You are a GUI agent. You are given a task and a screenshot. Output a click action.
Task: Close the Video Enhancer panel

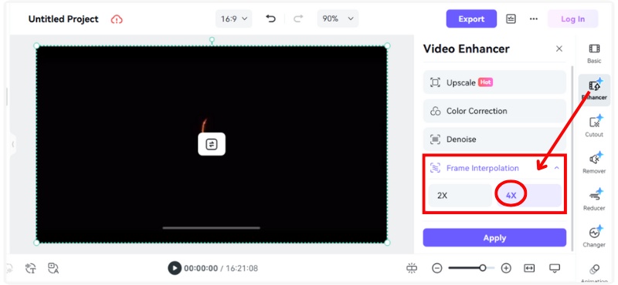tap(559, 49)
